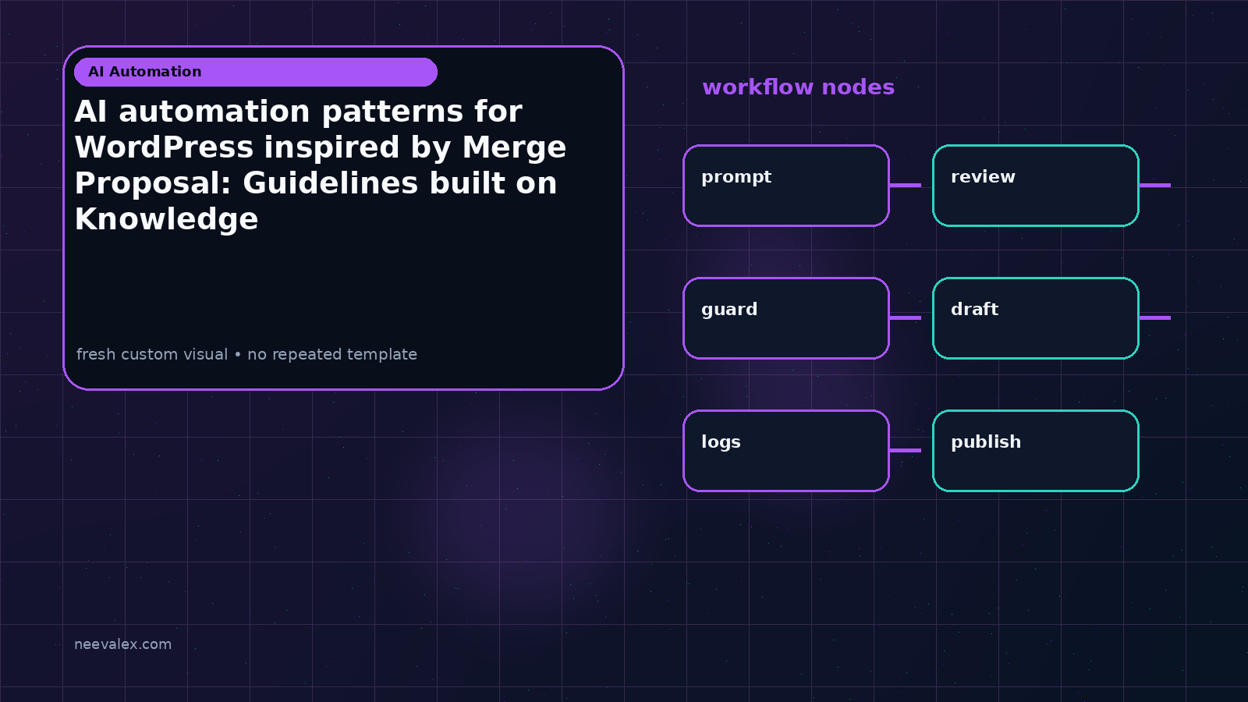Click the draft workflow node
The width and height of the screenshot is (1248, 702).
[x=1036, y=318]
